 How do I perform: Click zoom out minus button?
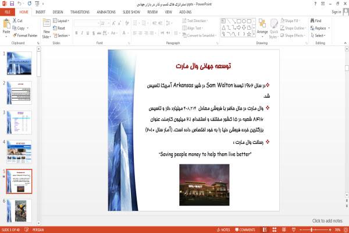[301, 230]
